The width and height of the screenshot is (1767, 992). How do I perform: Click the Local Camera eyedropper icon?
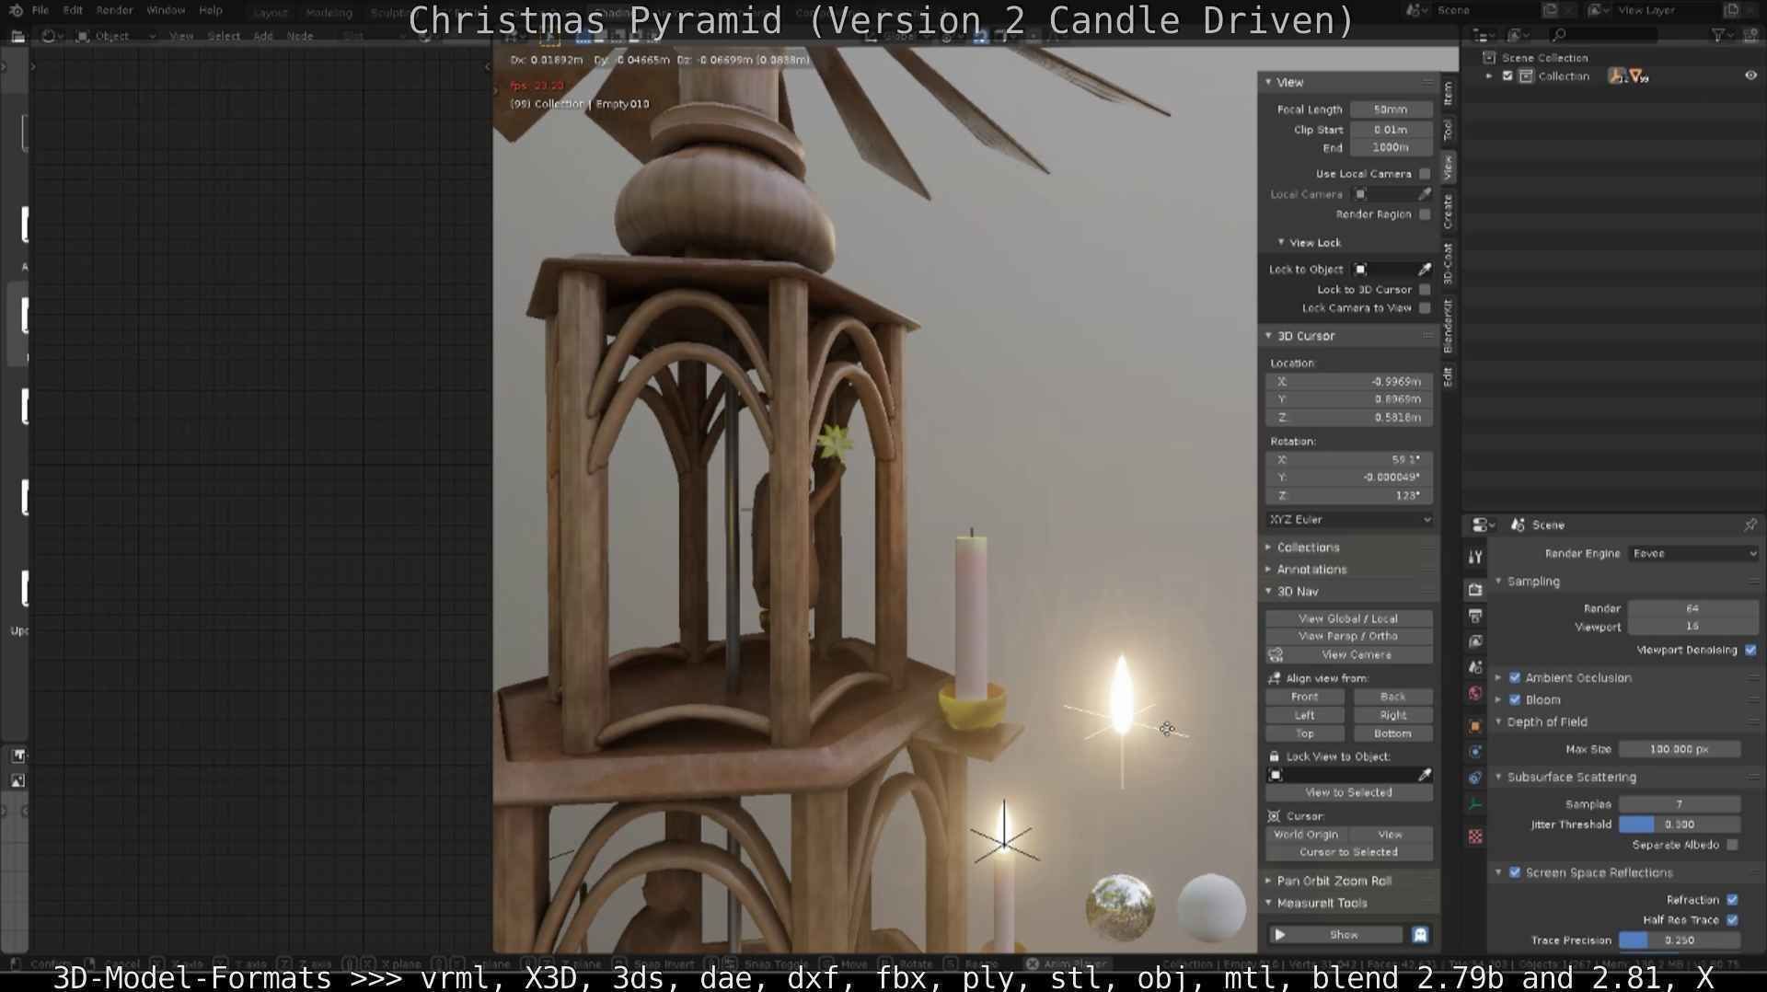1425,194
